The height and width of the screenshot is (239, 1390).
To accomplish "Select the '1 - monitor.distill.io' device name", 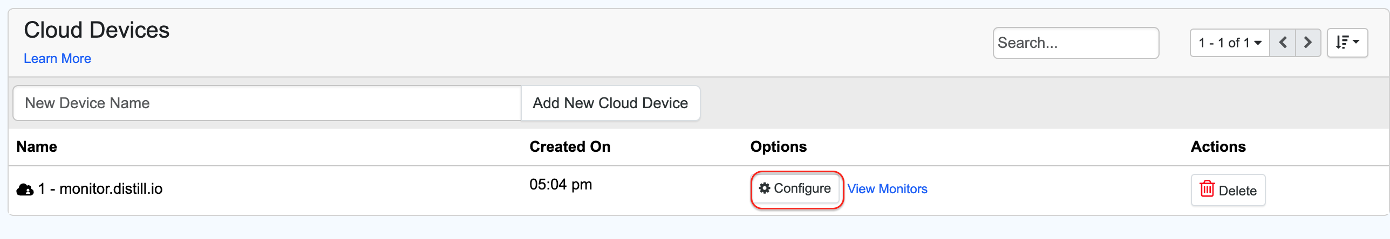I will coord(100,189).
